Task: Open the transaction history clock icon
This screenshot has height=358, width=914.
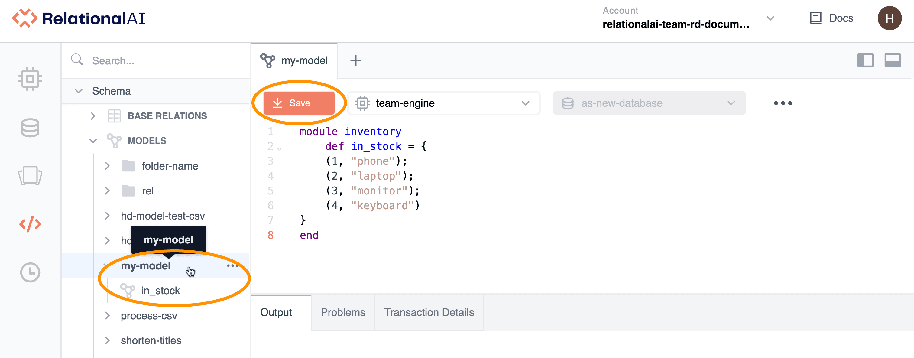Action: pos(30,272)
